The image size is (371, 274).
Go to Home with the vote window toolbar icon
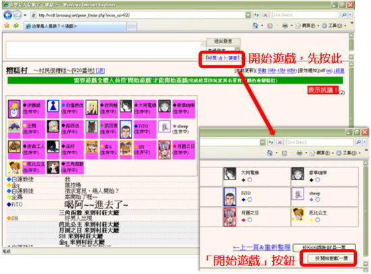click(270, 153)
